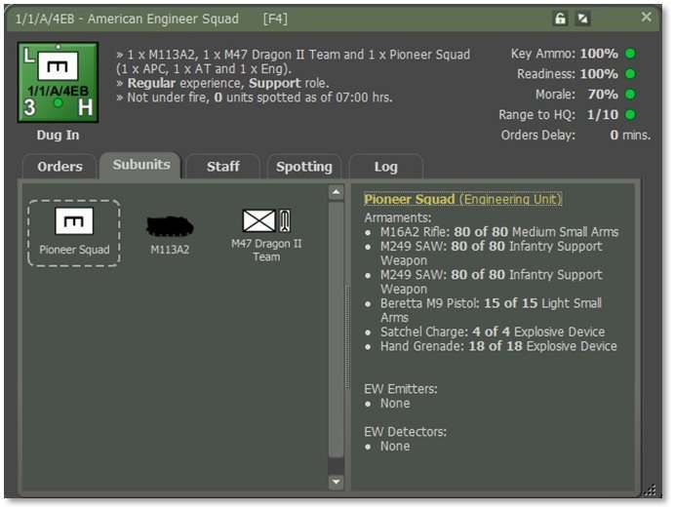The width and height of the screenshot is (674, 510).
Task: Click the collapse window icon beside the padlock
Action: [583, 19]
